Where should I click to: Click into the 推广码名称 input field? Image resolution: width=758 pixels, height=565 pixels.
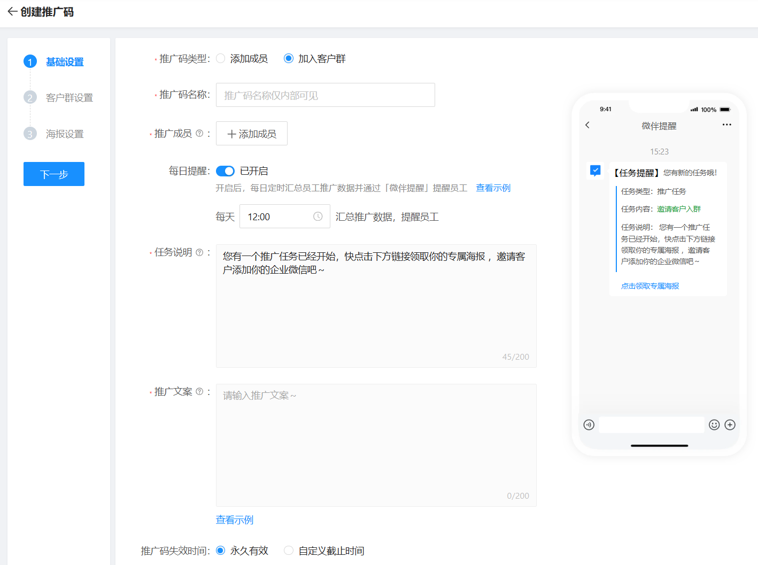pos(326,95)
